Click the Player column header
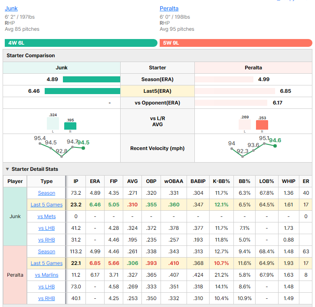Image resolution: width=315 pixels, height=307 pixels. coord(15,181)
